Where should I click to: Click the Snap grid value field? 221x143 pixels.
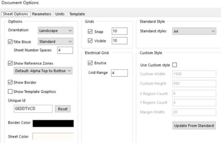(x=119, y=31)
